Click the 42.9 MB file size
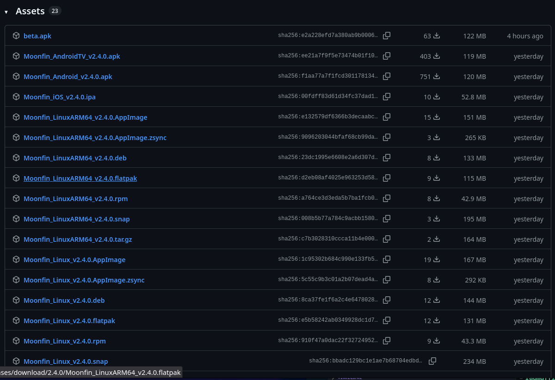 click(474, 199)
